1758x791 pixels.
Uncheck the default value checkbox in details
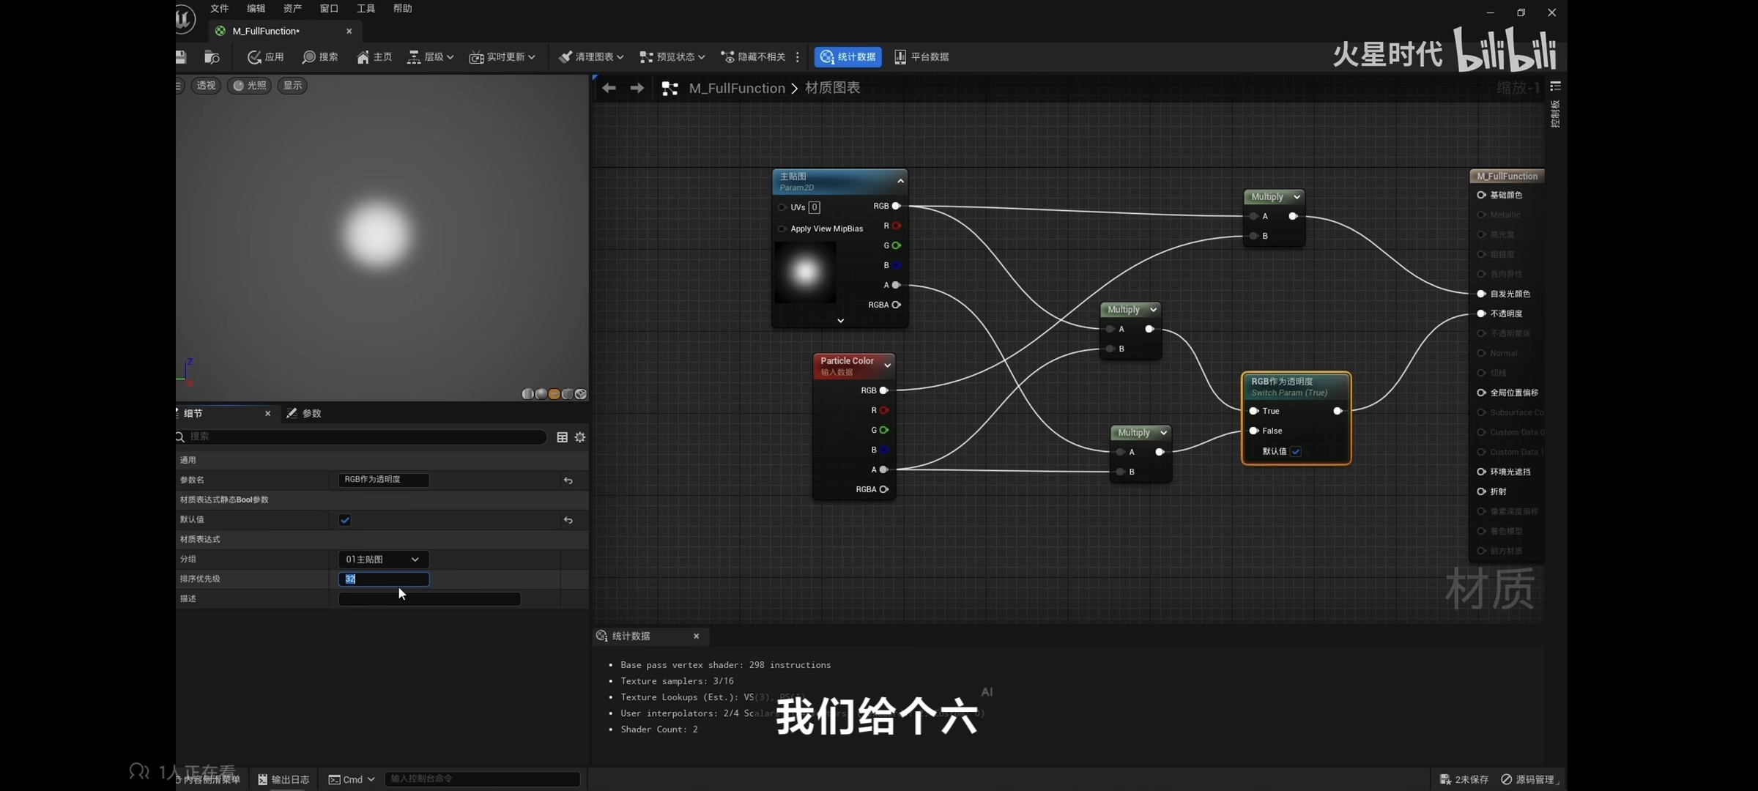(345, 520)
